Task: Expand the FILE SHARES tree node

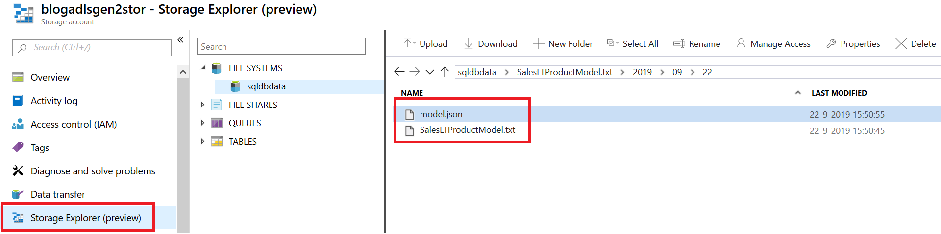Action: [203, 105]
